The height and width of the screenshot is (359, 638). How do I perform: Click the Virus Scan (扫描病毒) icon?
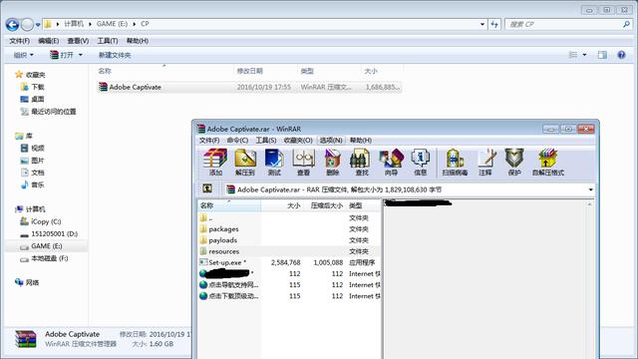point(455,162)
